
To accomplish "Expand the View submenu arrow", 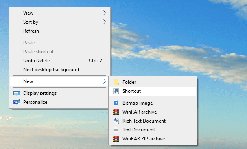I will (104, 13).
